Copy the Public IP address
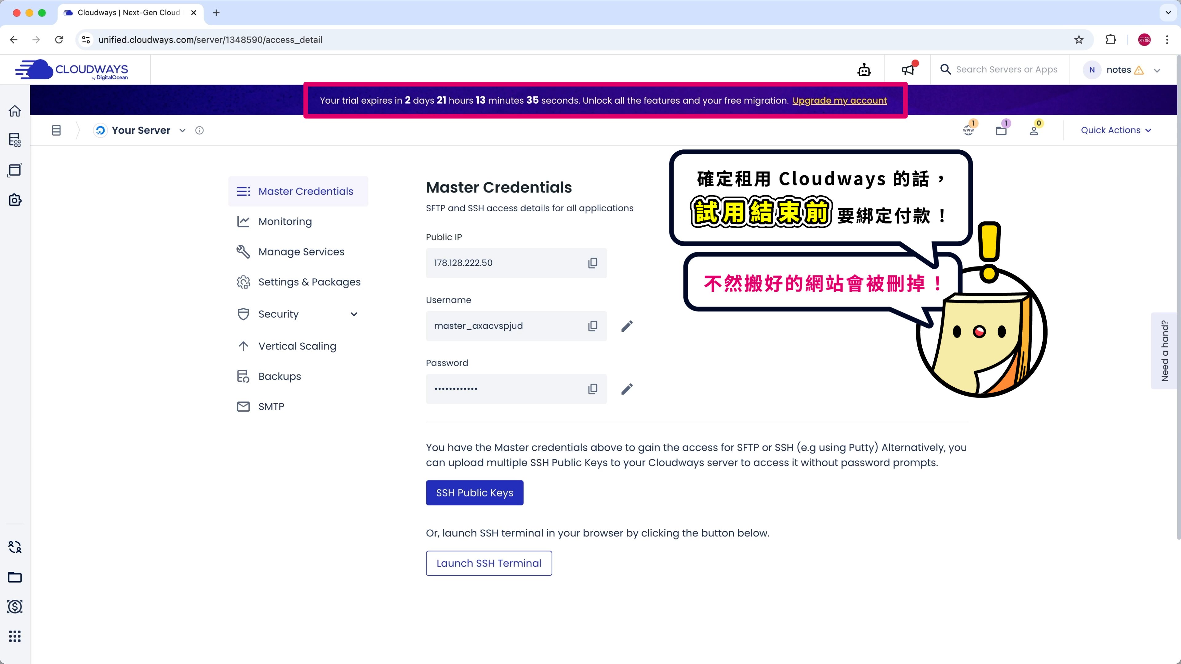 tap(592, 263)
